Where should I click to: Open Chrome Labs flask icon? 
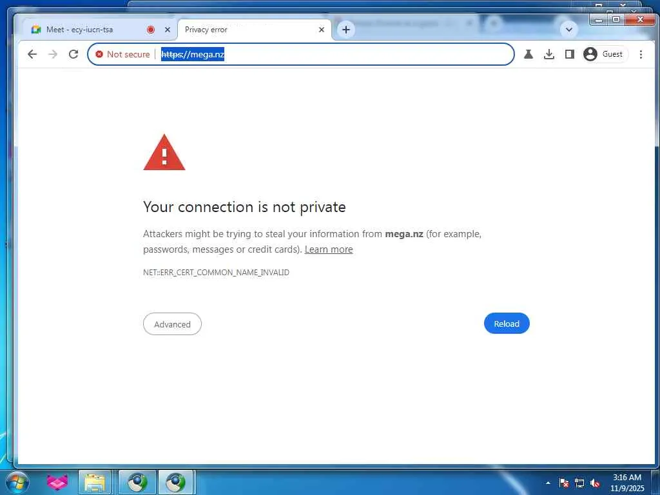(x=529, y=54)
